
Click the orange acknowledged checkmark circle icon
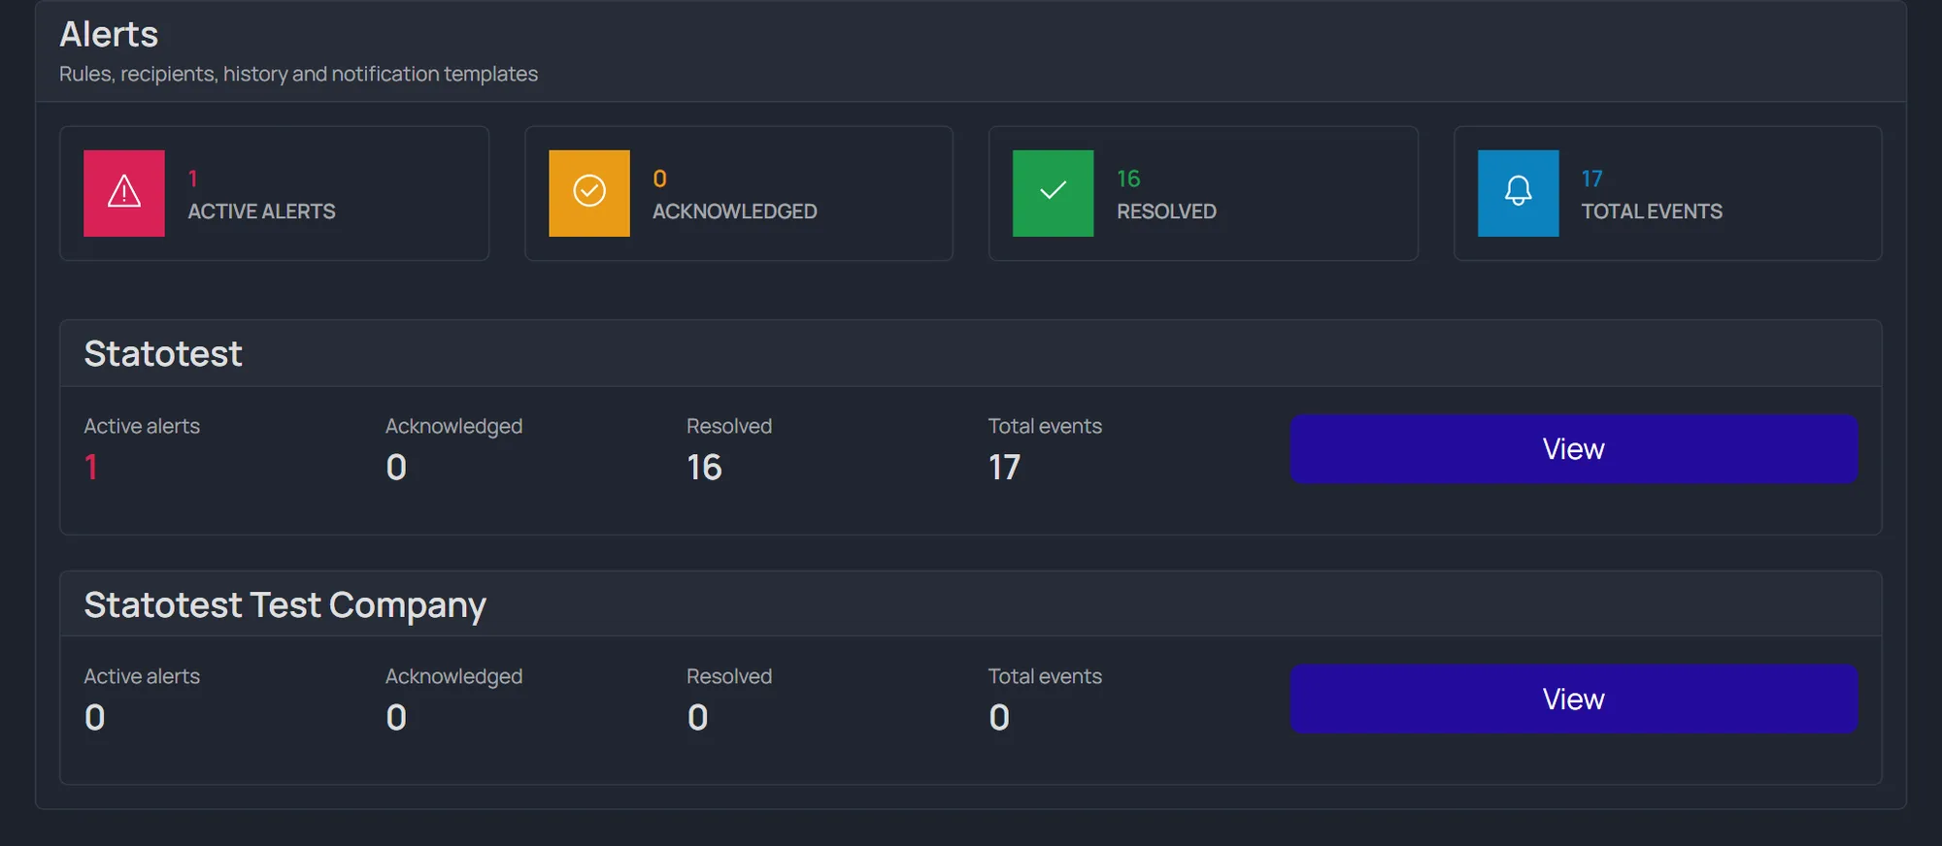[589, 192]
